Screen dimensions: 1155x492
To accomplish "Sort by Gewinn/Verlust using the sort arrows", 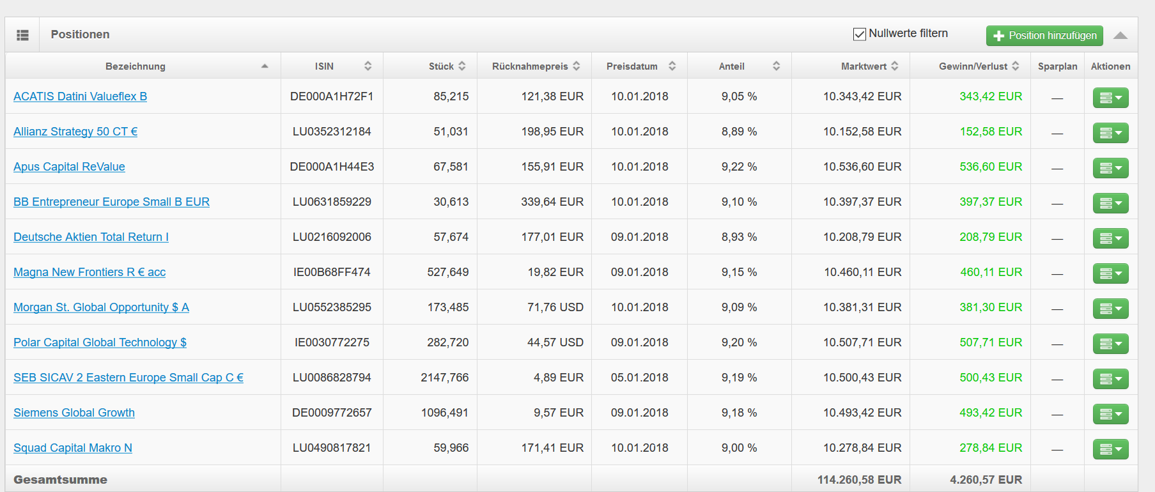I will click(x=1016, y=66).
